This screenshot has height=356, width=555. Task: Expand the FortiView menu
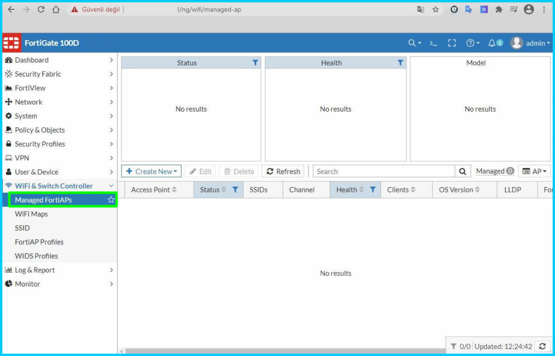coord(59,88)
